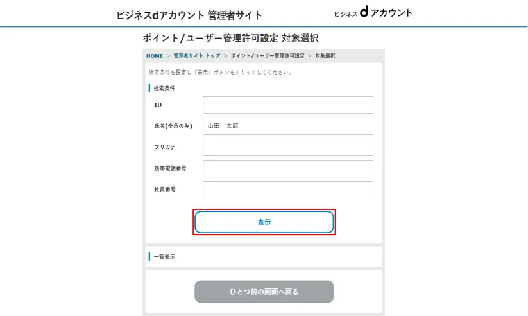Click the 社員番号 text field
Screen dimensions: 528x316
(287, 189)
